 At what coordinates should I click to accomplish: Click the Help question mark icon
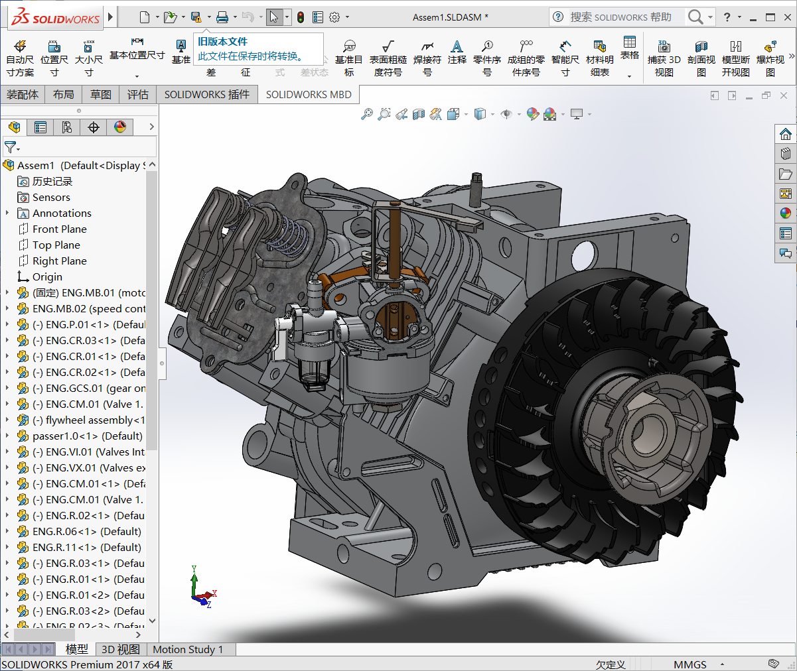coord(727,17)
